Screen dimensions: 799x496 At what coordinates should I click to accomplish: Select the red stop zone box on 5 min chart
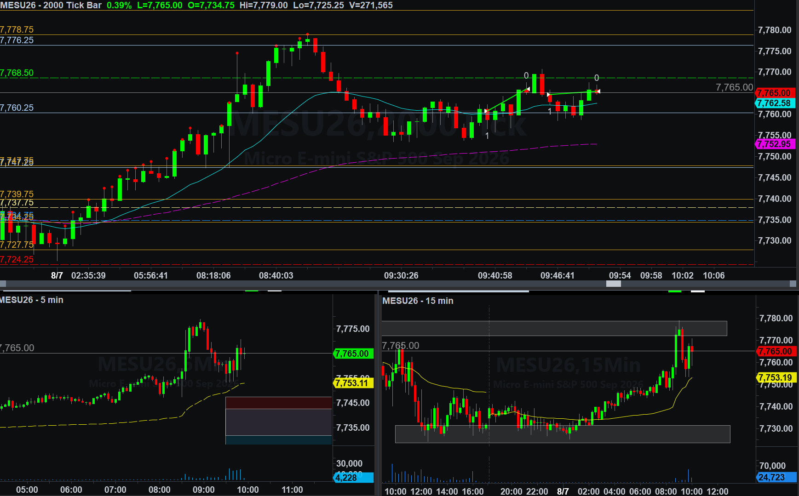(279, 403)
